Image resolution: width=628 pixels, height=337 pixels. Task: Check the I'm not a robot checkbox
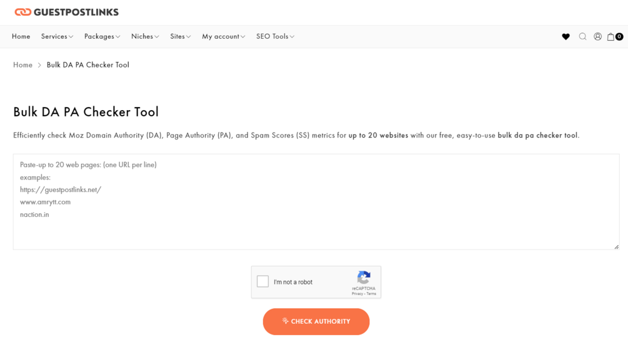click(263, 282)
